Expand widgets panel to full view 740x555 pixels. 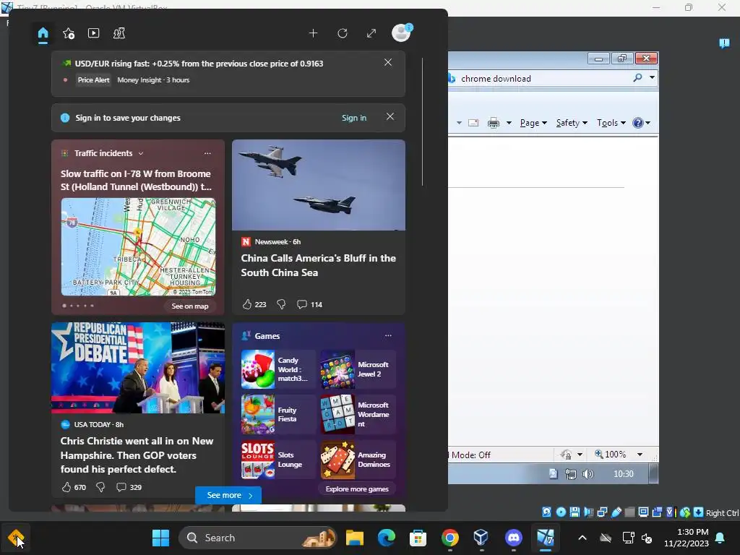[371, 33]
